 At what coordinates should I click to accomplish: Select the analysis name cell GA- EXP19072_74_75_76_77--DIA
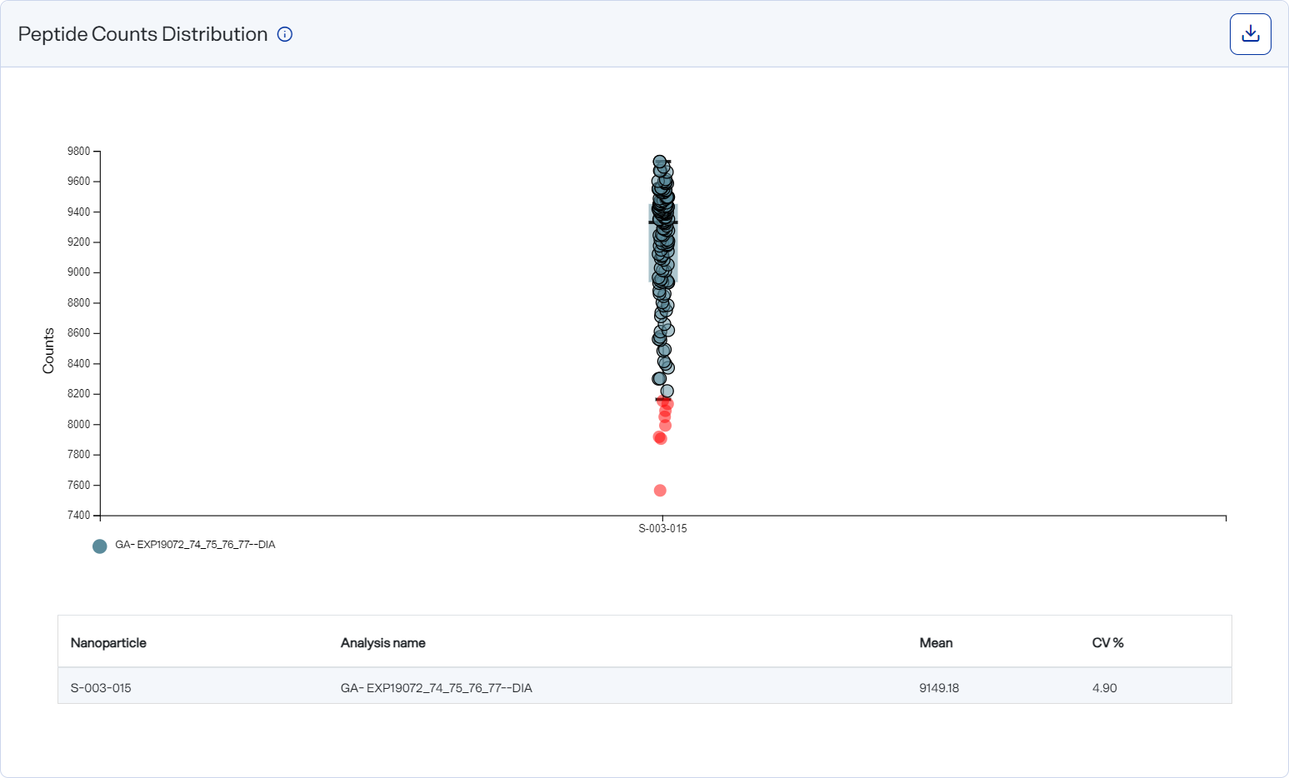[x=437, y=688]
